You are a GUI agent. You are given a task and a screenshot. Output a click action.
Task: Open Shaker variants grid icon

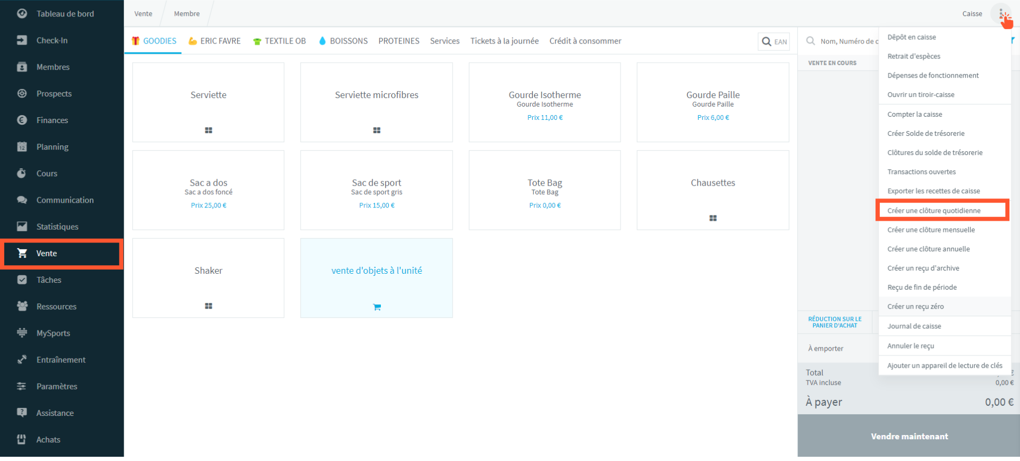coord(208,306)
